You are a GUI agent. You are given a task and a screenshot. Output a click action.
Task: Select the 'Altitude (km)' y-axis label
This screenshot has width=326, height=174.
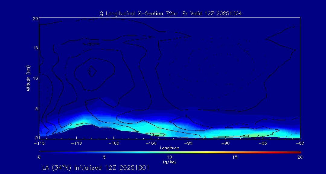click(28, 78)
